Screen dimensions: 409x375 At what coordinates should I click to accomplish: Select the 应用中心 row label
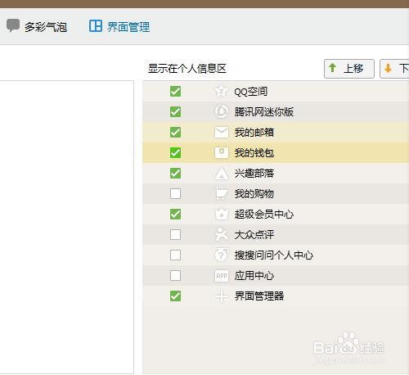click(x=254, y=276)
